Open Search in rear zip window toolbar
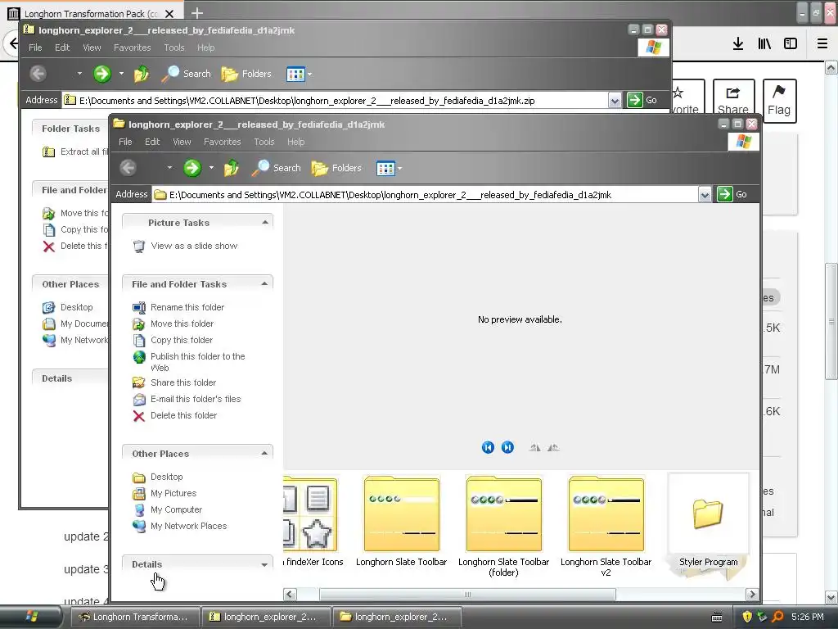 187,74
